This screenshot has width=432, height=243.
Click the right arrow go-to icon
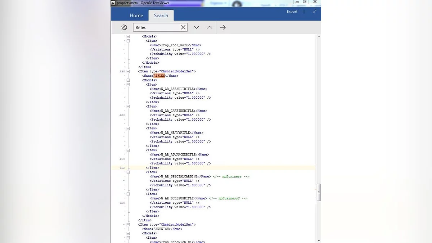[223, 27]
